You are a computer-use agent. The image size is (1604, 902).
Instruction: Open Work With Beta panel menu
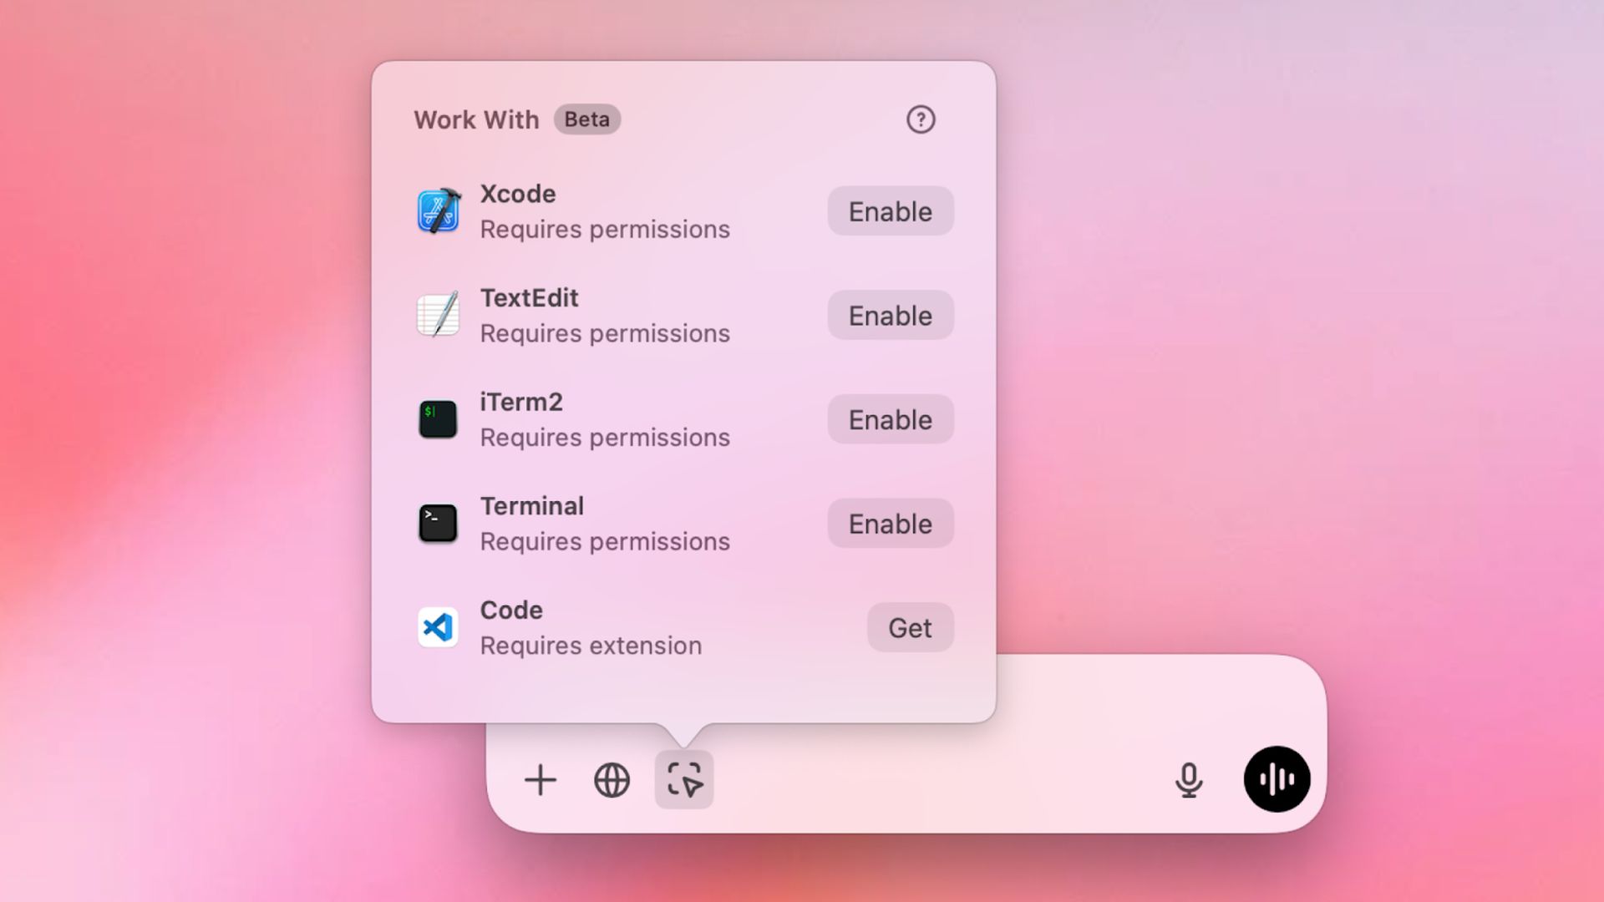click(x=683, y=778)
